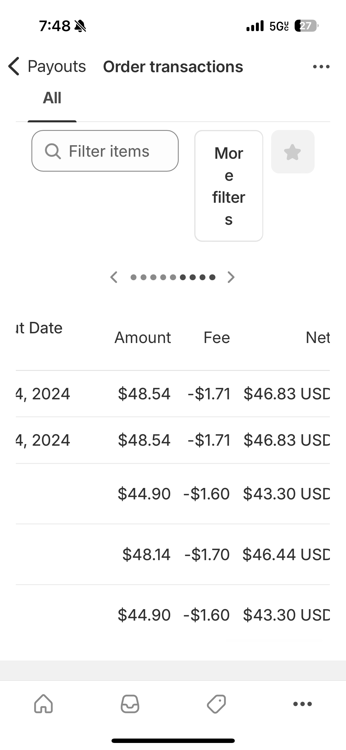Image resolution: width=346 pixels, height=750 pixels.
Task: Open the Home icon in bottom bar
Action: pos(43,704)
